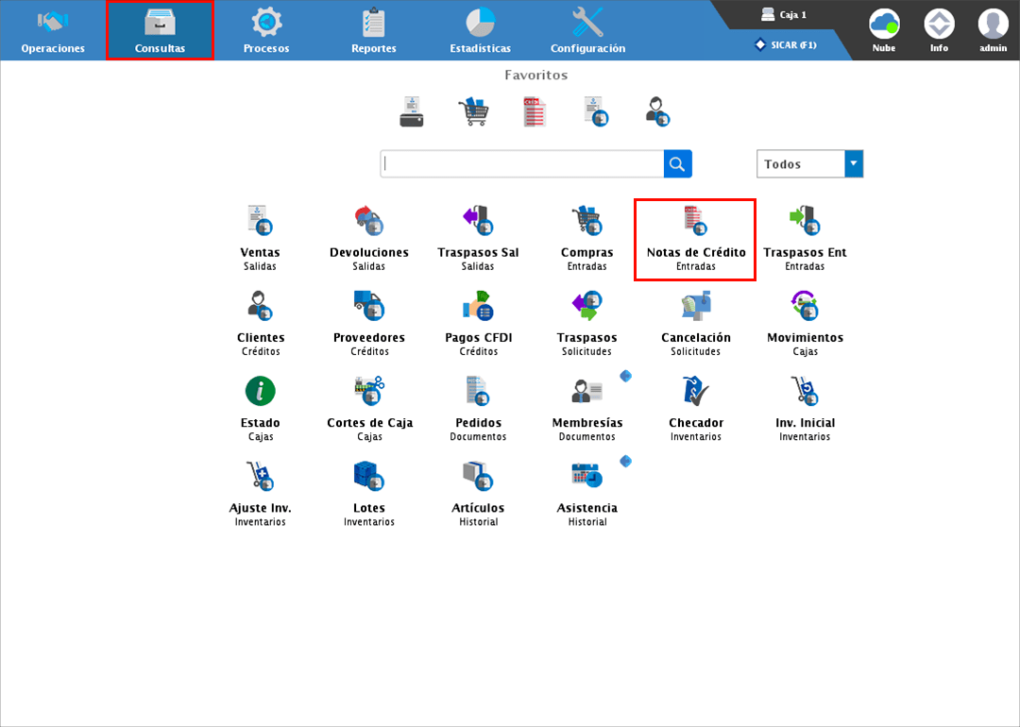Screen dimensions: 1020x727
Task: Click the SICAR (F1) help button
Action: pyautogui.click(x=786, y=44)
